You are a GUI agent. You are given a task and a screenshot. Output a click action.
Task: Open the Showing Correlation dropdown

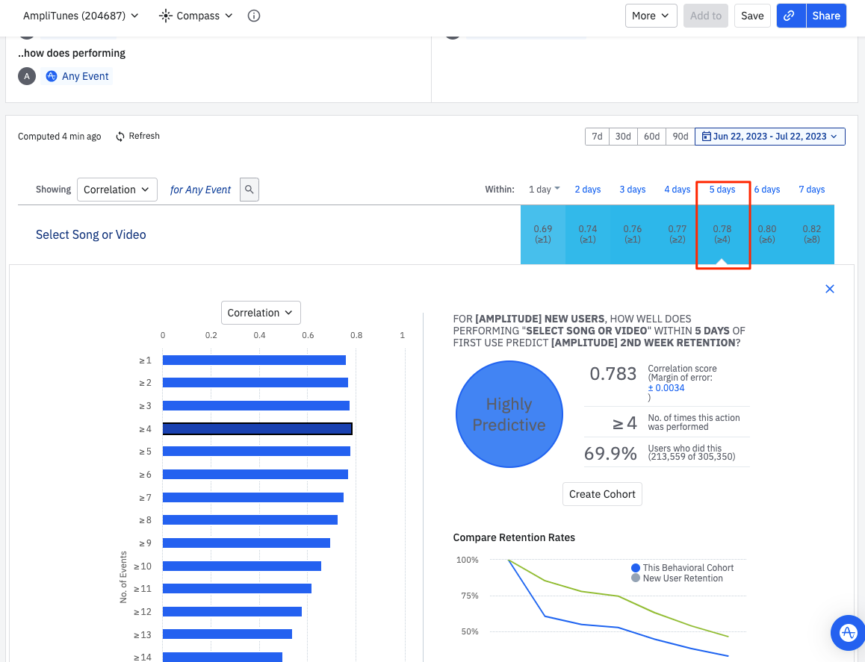pyautogui.click(x=117, y=190)
